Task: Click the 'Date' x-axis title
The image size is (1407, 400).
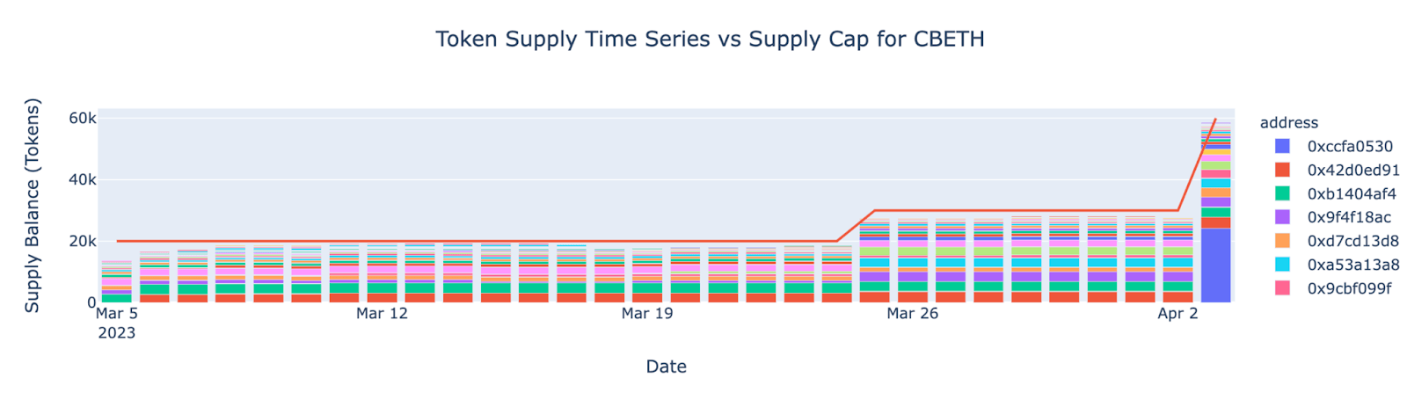Action: click(666, 367)
